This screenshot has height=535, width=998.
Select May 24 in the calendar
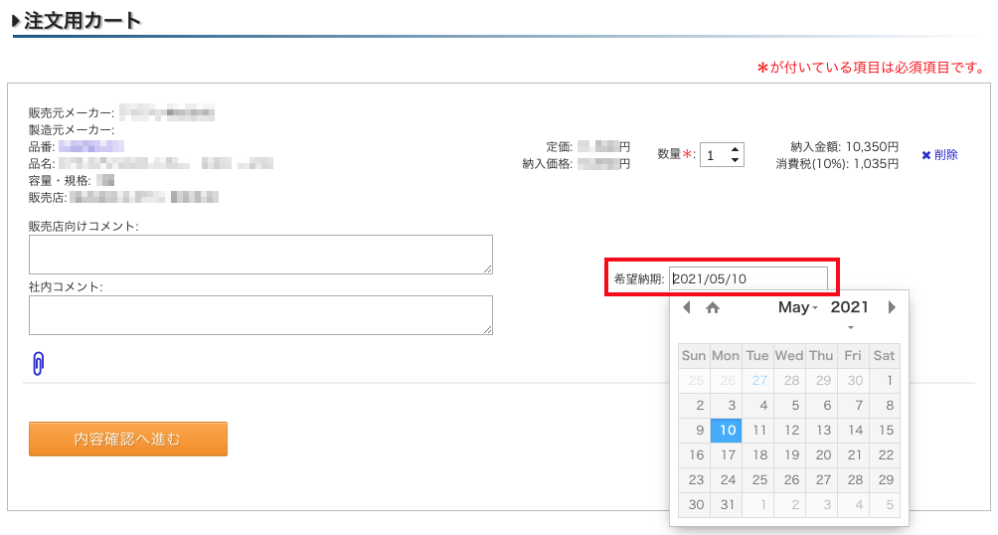coord(727,479)
